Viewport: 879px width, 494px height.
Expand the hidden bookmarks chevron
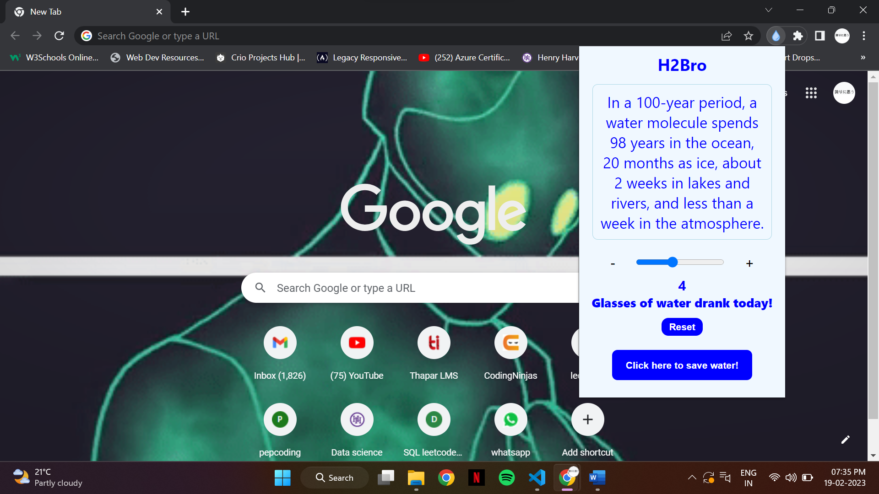pyautogui.click(x=863, y=57)
